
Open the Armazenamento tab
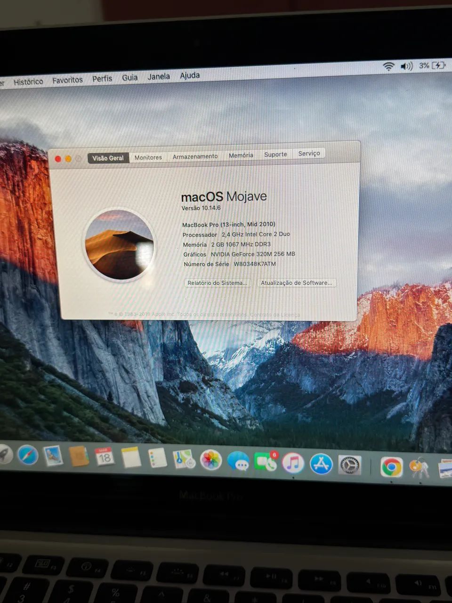pos(195,156)
